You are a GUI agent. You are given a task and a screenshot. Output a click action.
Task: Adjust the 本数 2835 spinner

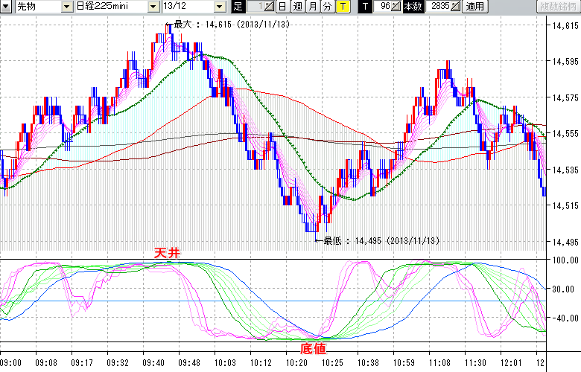click(x=455, y=7)
